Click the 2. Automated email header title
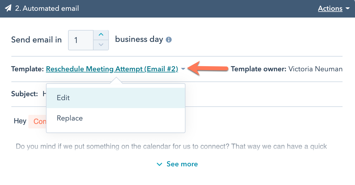 pos(47,8)
